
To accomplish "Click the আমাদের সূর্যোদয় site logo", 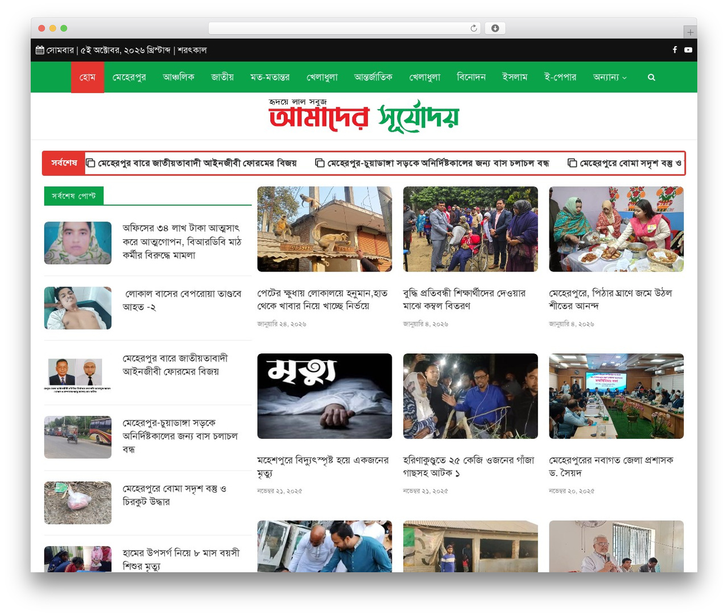I will 364,116.
